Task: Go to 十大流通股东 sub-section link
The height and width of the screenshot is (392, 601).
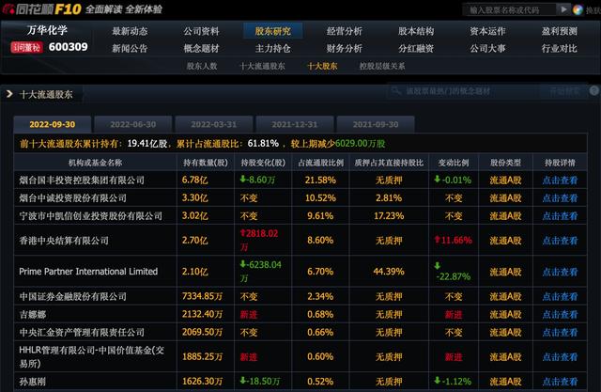Action: [x=262, y=66]
